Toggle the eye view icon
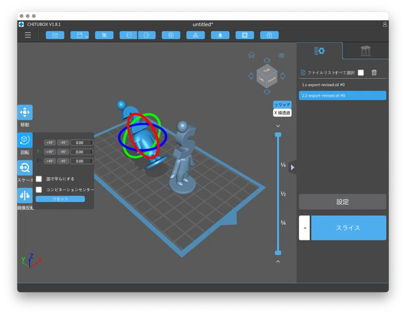The width and height of the screenshot is (406, 315). click(x=282, y=55)
